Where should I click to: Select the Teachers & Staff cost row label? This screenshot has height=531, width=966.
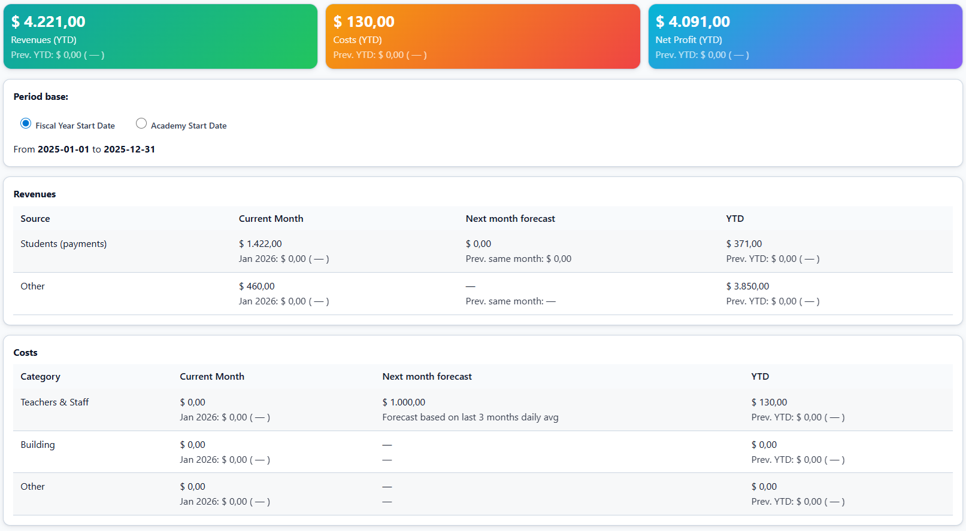(x=54, y=402)
